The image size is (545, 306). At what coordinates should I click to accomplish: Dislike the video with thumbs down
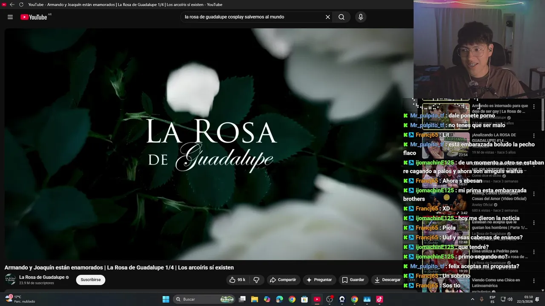256,280
